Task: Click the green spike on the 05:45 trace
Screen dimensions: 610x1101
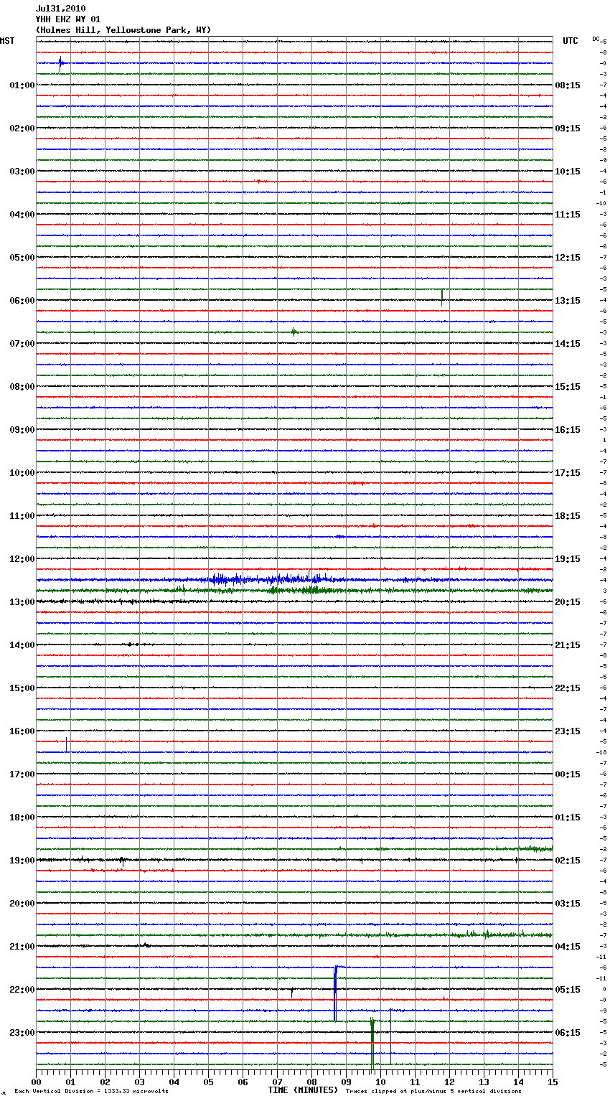Action: coord(442,296)
